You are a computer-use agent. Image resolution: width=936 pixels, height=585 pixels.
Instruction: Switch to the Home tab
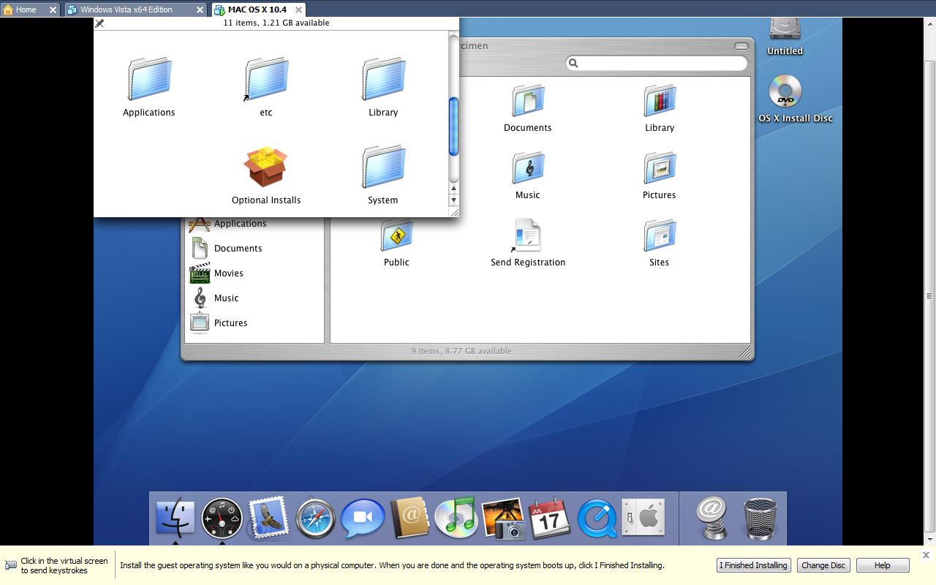[x=26, y=10]
